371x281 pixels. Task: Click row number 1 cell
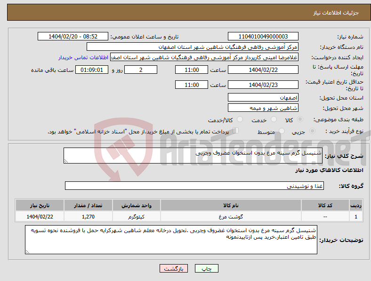(356, 217)
